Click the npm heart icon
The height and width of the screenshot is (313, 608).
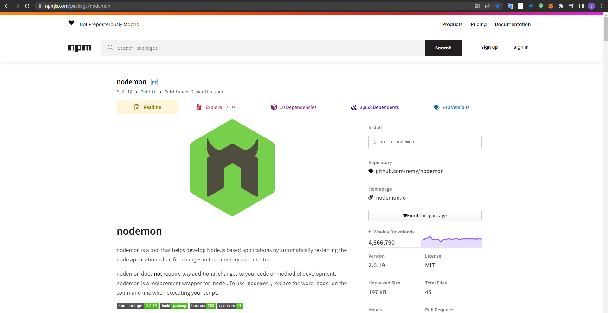[71, 23]
